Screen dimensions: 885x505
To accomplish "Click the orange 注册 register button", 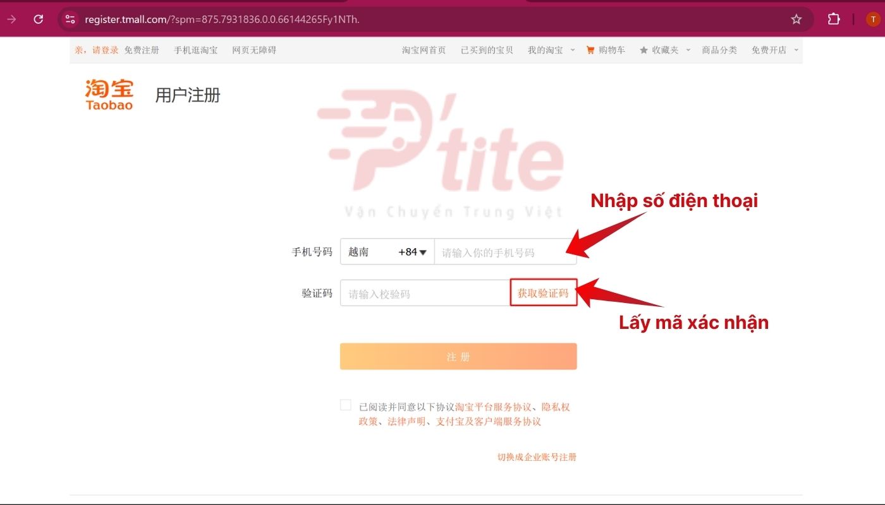I will 458,357.
